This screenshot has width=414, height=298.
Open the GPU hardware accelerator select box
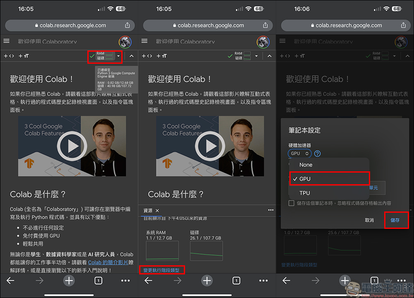tap(300, 154)
